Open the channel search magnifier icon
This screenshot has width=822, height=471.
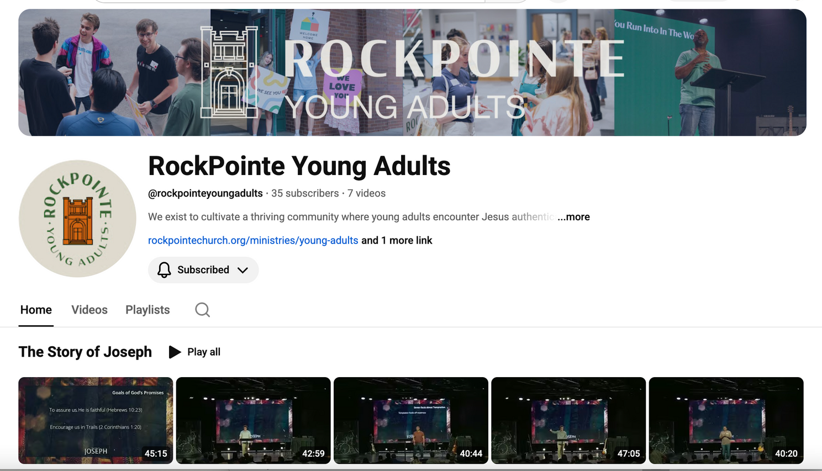click(x=202, y=310)
